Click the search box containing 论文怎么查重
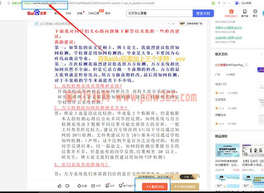Screen dimensions: 264x193 [160, 13]
